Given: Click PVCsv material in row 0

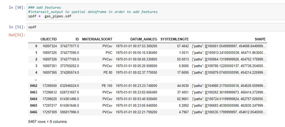Looking at the screenshot, I should [107, 46].
